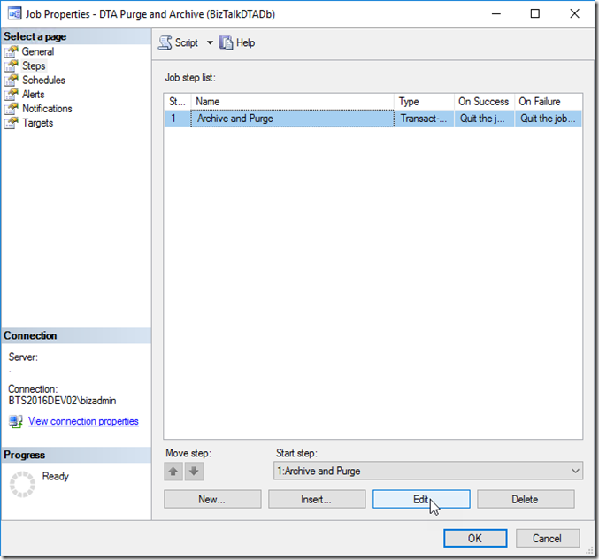Maximize the Job Properties window
The image size is (599, 560).
click(x=535, y=14)
